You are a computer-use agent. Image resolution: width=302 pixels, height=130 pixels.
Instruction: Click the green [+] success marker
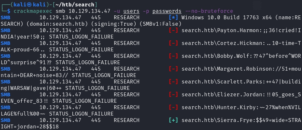[x=173, y=120]
